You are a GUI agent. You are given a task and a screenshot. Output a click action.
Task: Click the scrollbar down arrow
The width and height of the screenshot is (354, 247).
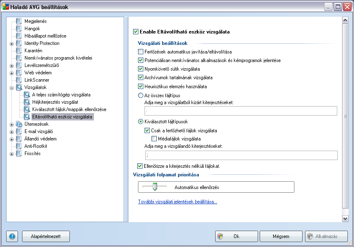click(345, 218)
